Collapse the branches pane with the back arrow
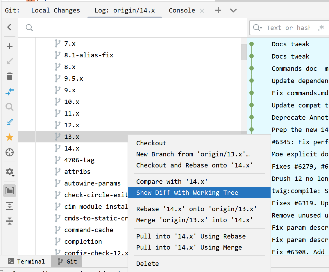This screenshot has width=329, height=272. pos(9,27)
